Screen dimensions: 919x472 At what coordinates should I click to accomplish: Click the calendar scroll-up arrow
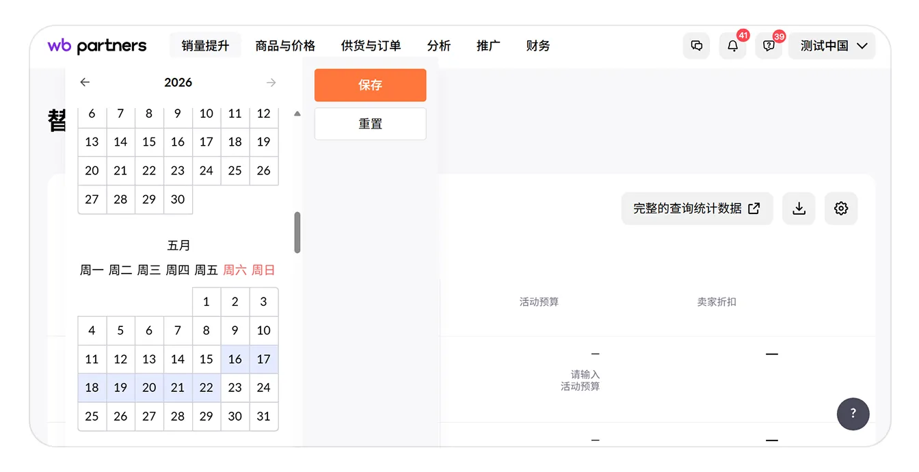tap(297, 114)
